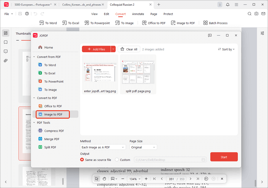Screen dimensions: 268x188
Task: Open the Search magnifier icon
Action: coord(249,14)
